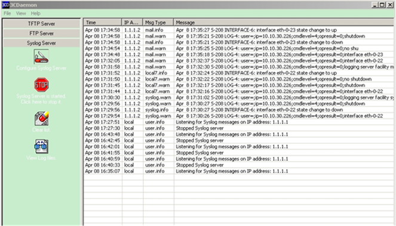Select the Apr 08 17:27:30 Stopped Syslog server row
396x226 pixels.
coord(239,128)
